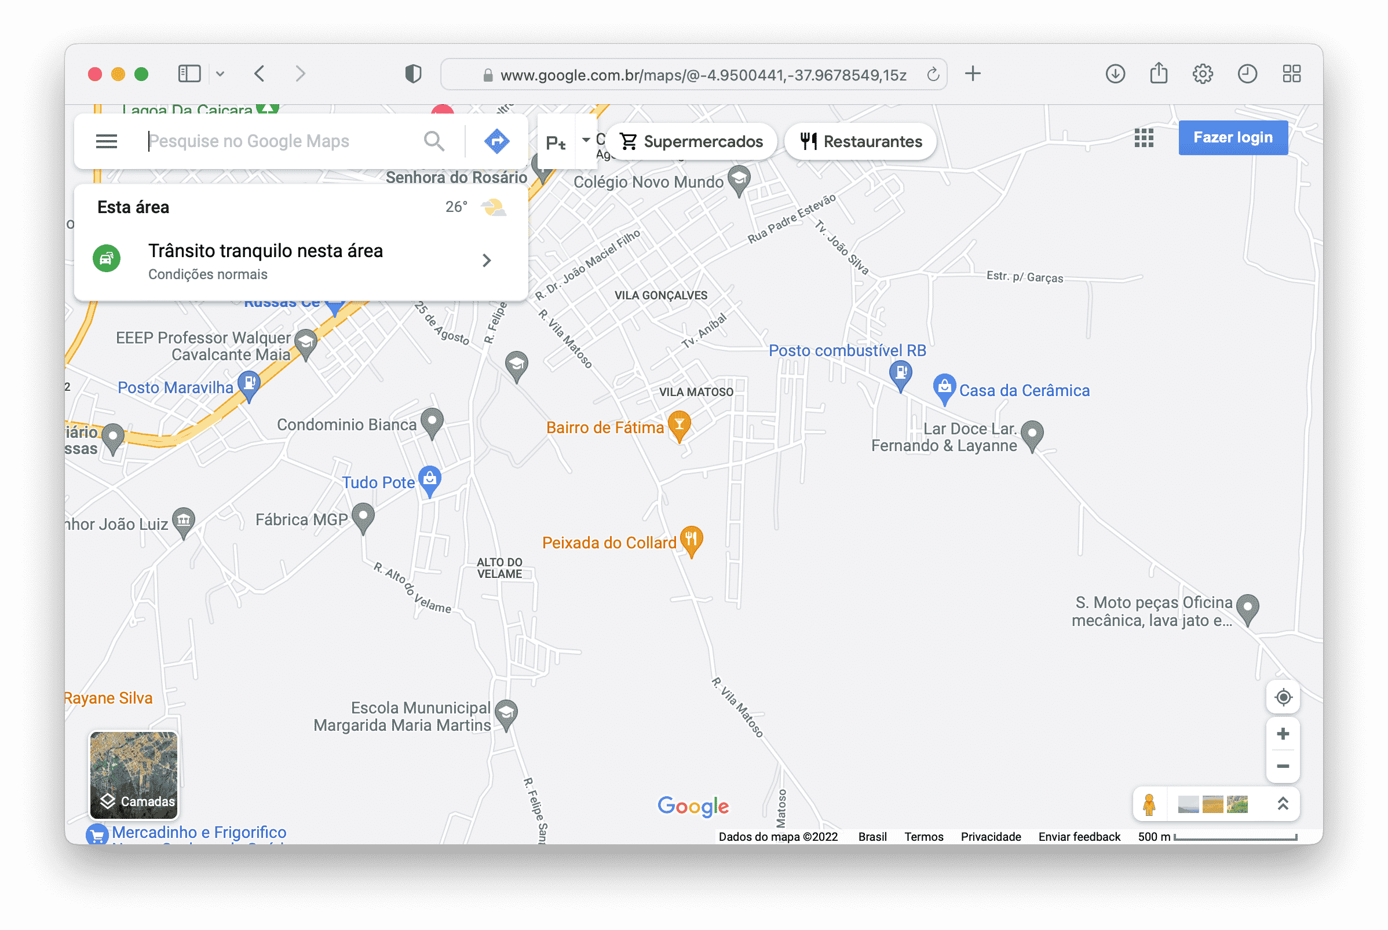This screenshot has height=930, width=1388.
Task: Expand the sidebar dropdown chevron
Action: (x=220, y=74)
